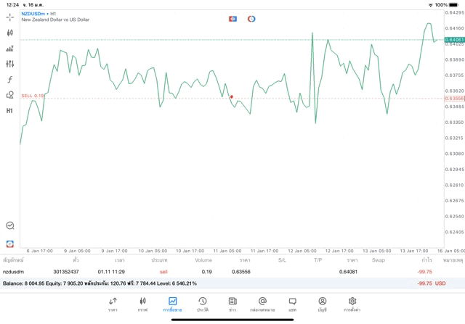Image resolution: width=465 pixels, height=324 pixels.
Task: Tap the T/P column header
Action: (x=318, y=260)
